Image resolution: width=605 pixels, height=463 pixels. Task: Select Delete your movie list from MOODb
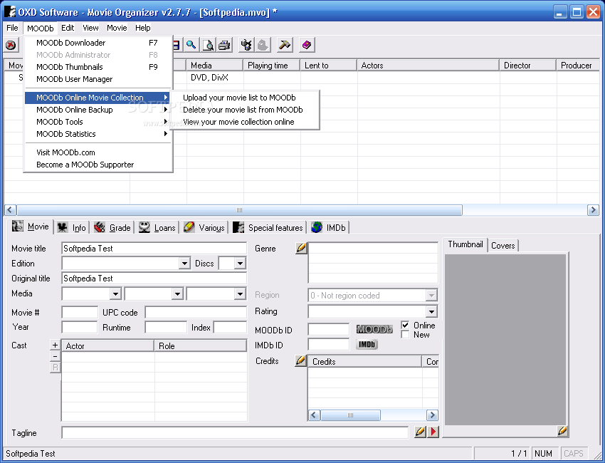pos(245,110)
